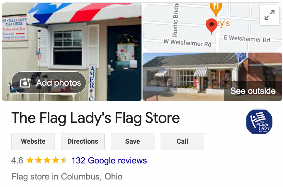Click the red location pin on map

211,26
